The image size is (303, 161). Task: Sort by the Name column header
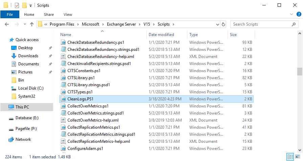coord(66,35)
